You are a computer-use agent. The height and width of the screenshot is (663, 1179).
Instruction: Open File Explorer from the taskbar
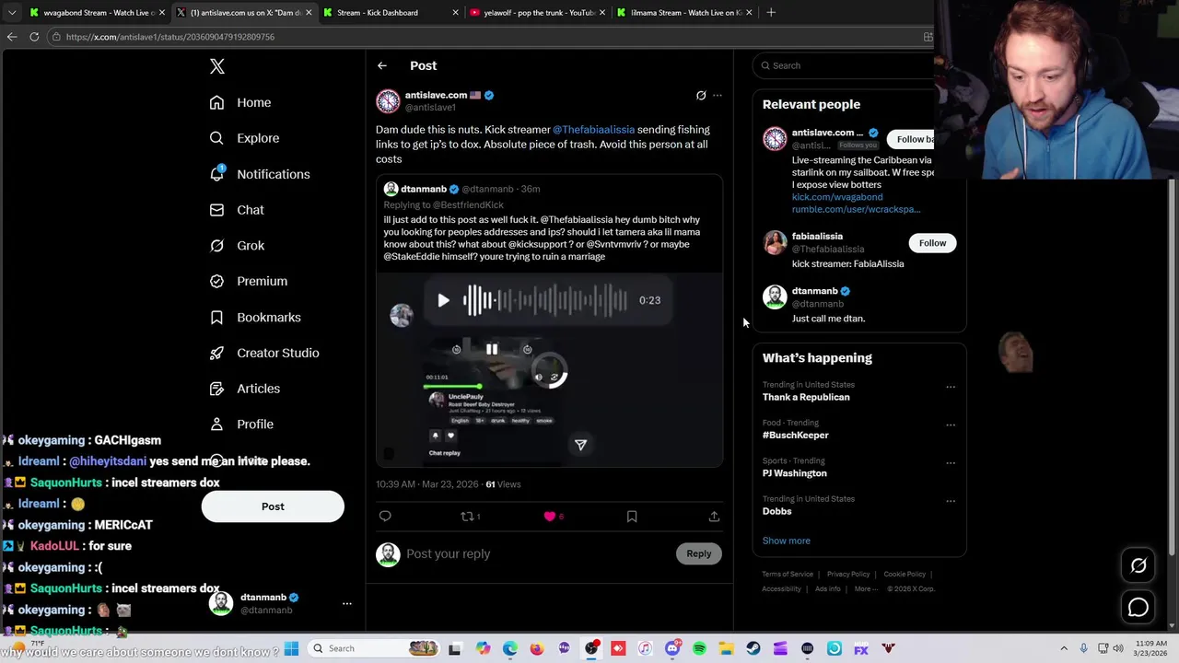click(726, 648)
